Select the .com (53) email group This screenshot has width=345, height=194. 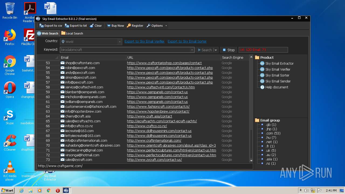pos(273,133)
